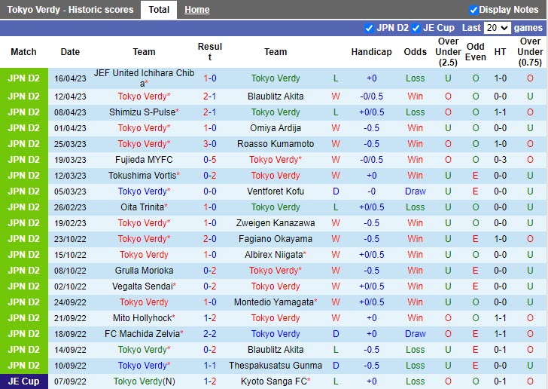Click Oita Trinita team name

142,207
